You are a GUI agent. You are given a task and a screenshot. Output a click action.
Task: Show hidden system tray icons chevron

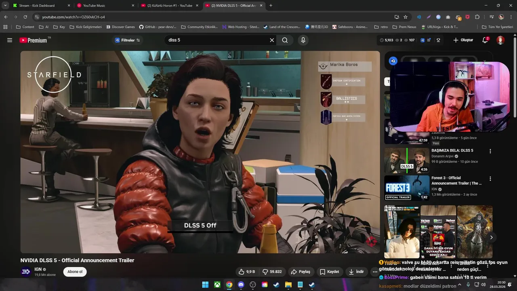point(459,285)
